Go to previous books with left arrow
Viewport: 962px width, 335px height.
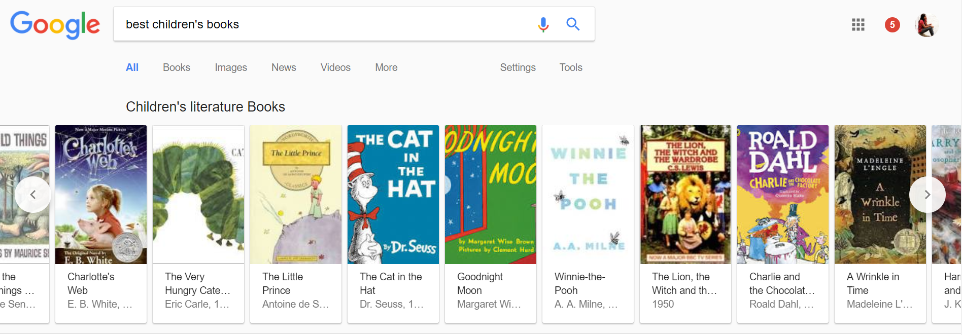point(33,195)
